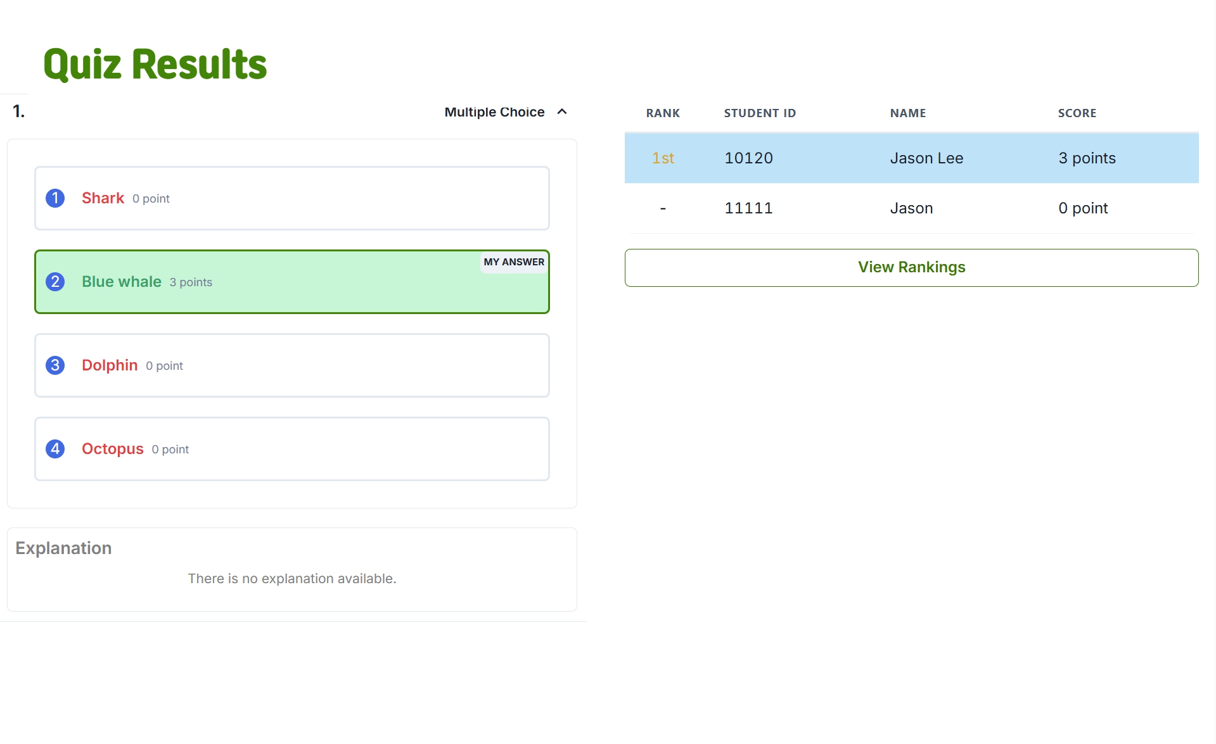Image resolution: width=1216 pixels, height=744 pixels.
Task: Click the number 3 circle icon for Dolphin
Action: 55,365
